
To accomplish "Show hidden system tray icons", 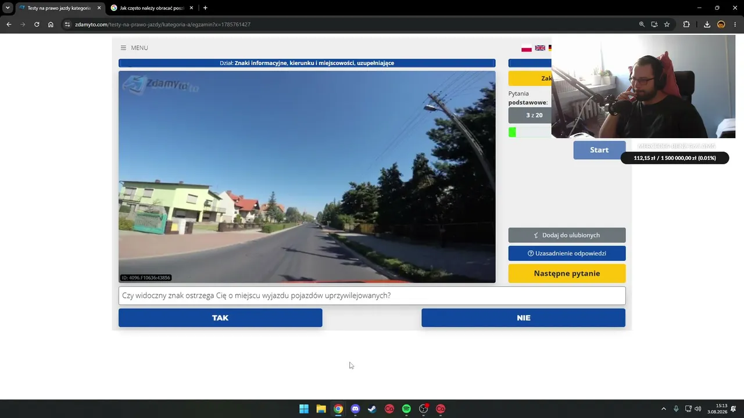I will (664, 409).
